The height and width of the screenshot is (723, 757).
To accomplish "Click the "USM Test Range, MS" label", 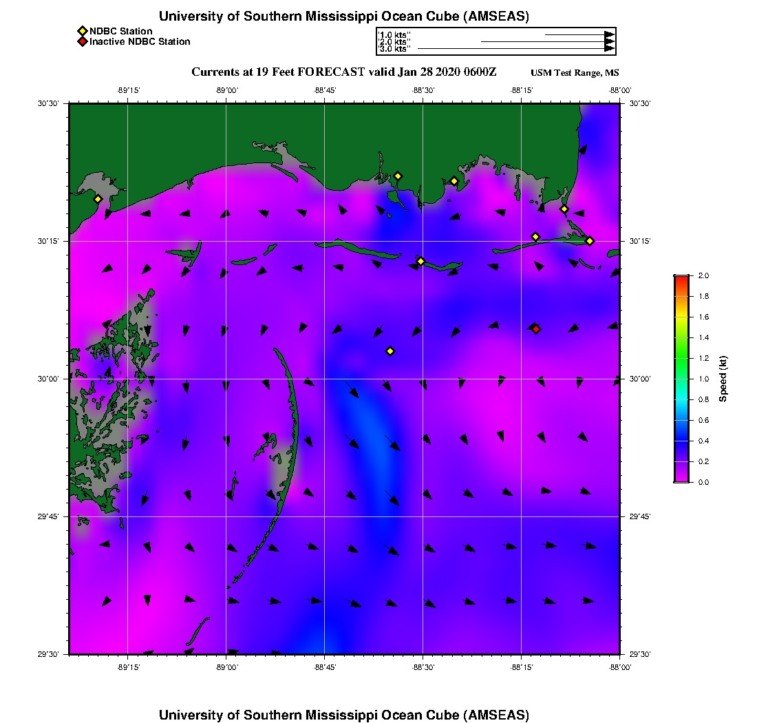I will (x=575, y=73).
